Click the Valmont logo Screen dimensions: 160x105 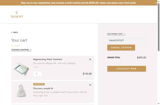click(x=17, y=15)
